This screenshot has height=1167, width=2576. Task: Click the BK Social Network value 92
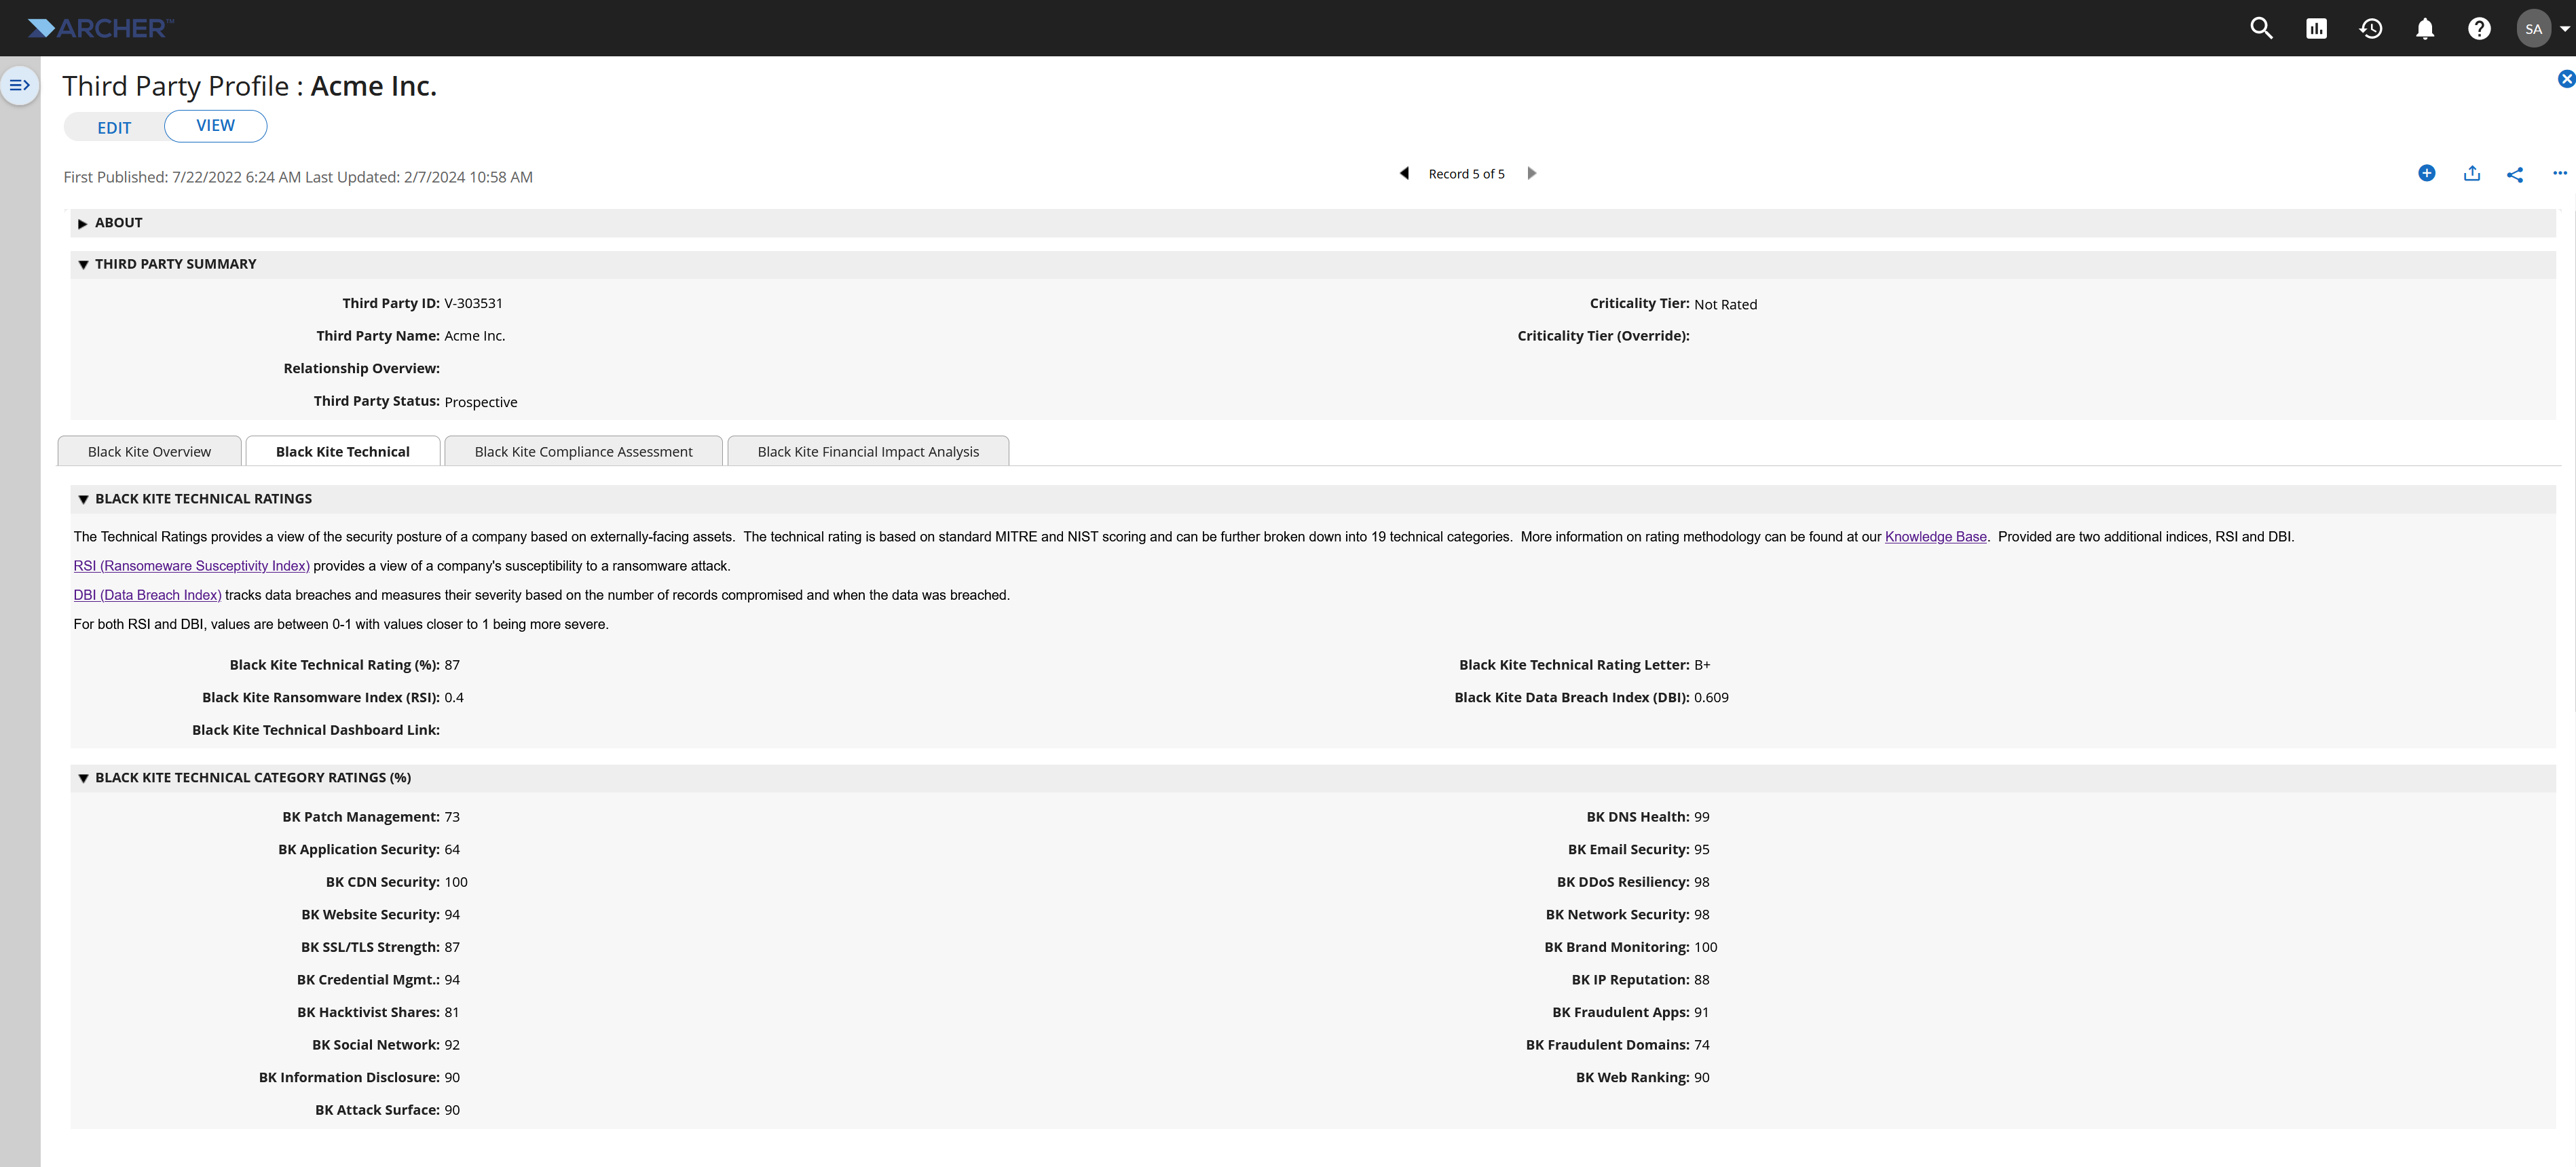[x=452, y=1045]
